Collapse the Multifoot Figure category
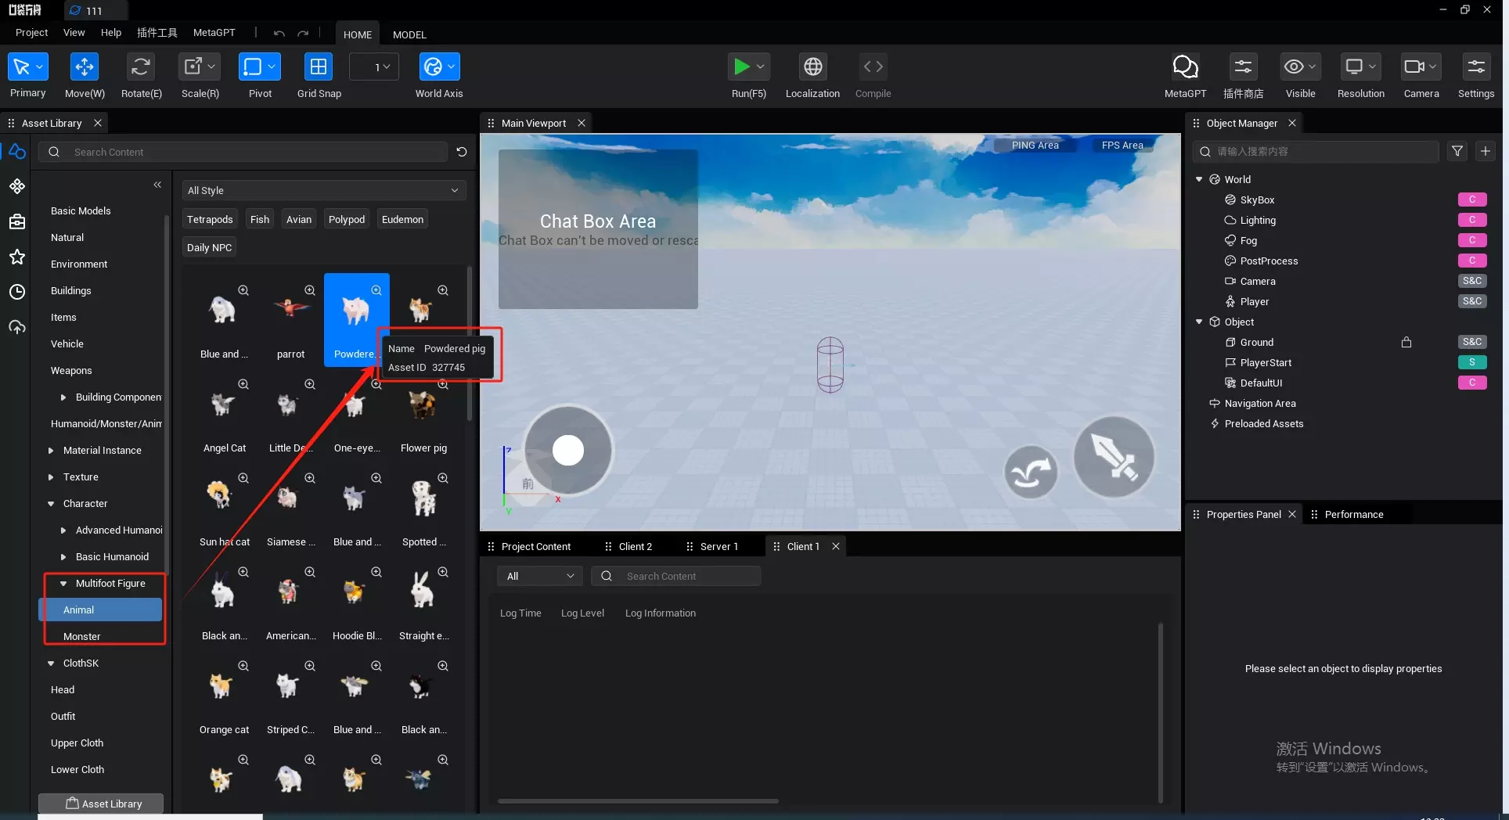The height and width of the screenshot is (820, 1509). click(63, 584)
